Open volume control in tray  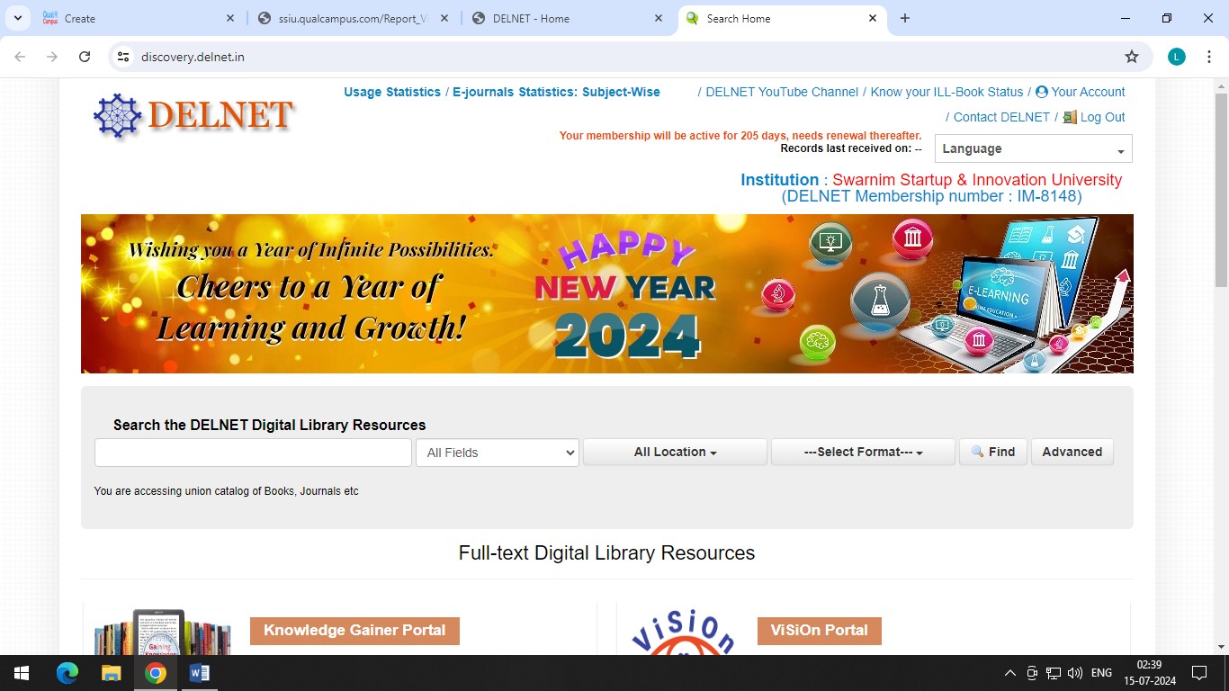(x=1075, y=673)
